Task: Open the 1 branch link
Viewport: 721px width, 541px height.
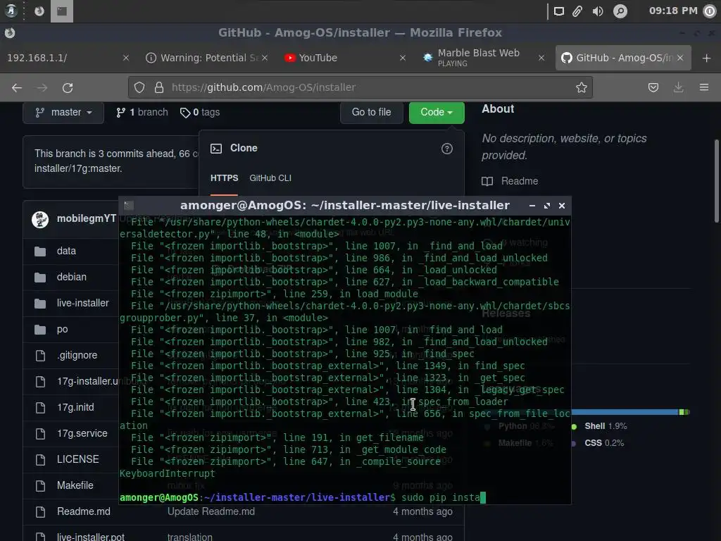Action: click(142, 112)
